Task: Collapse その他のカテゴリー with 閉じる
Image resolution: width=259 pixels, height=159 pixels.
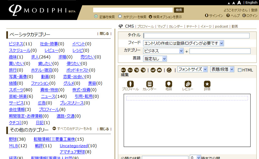Action: click(x=104, y=129)
